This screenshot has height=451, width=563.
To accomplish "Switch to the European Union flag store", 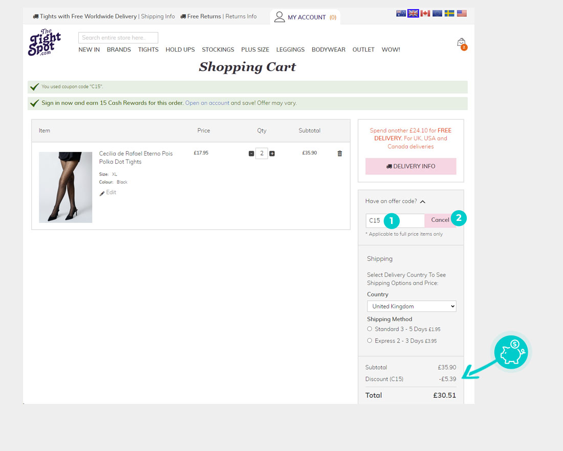I will 437,14.
